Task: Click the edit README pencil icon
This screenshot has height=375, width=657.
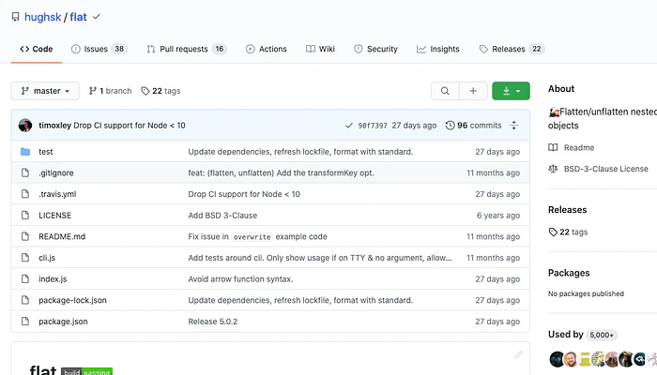Action: click(518, 355)
